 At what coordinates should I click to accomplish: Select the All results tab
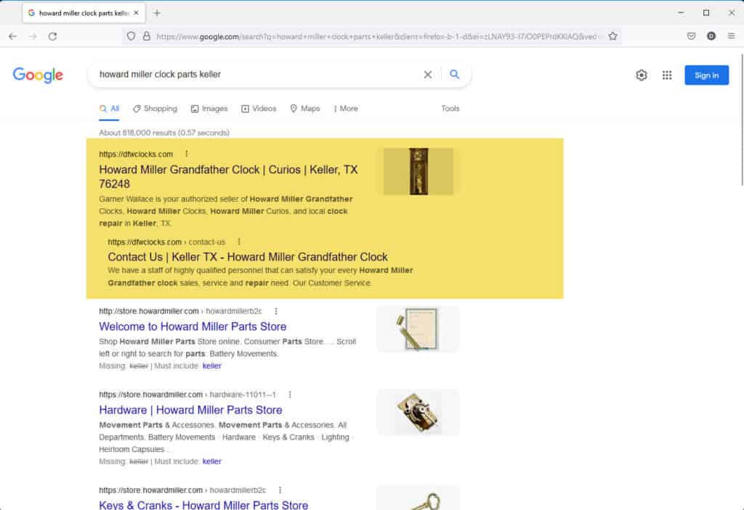pos(109,109)
